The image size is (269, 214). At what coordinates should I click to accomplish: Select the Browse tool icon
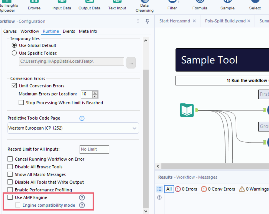[34, 3]
